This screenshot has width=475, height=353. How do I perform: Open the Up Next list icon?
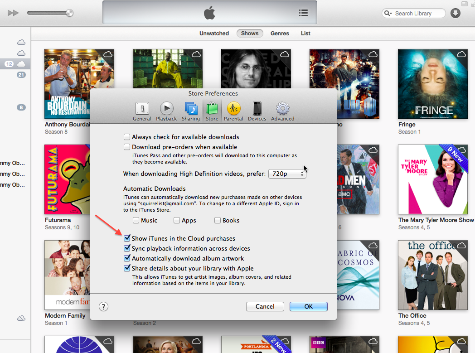click(303, 13)
